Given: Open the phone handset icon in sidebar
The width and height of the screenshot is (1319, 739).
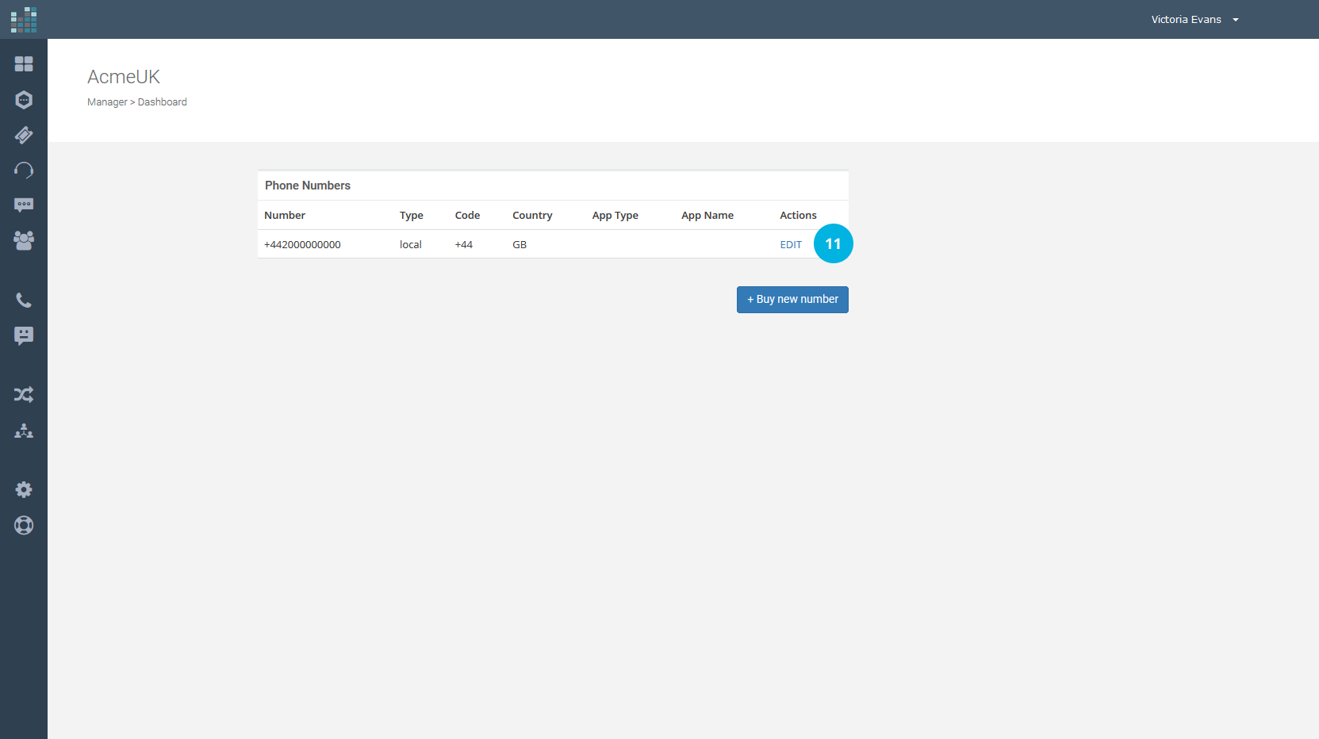Looking at the screenshot, I should tap(24, 301).
